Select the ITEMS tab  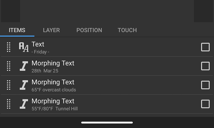pos(17,30)
